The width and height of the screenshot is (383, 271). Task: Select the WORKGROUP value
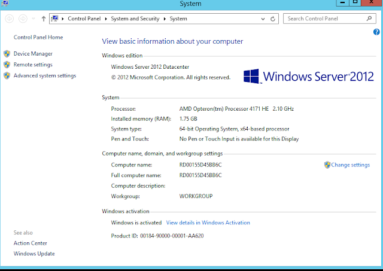point(196,196)
